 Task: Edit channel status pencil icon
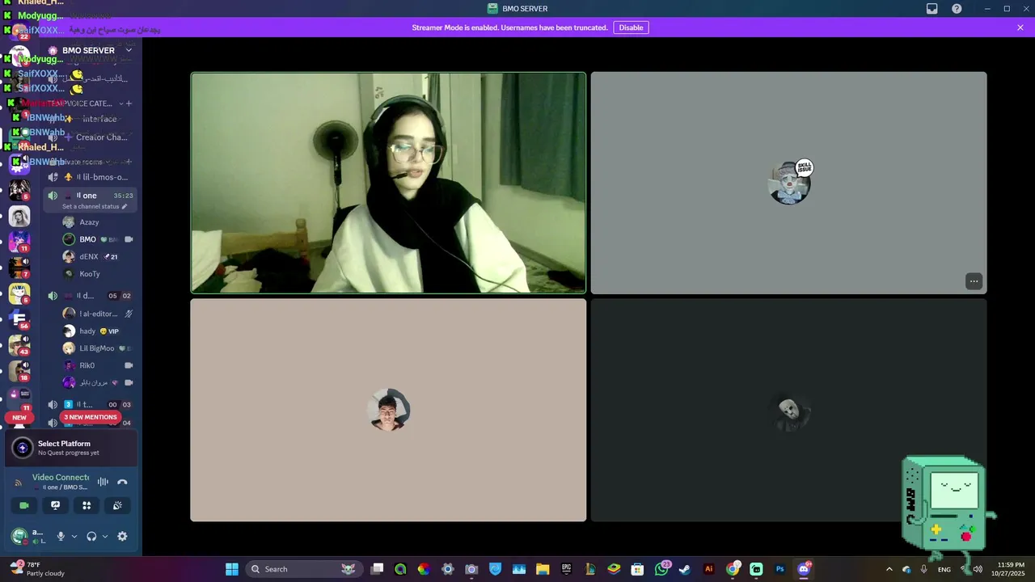tap(124, 207)
